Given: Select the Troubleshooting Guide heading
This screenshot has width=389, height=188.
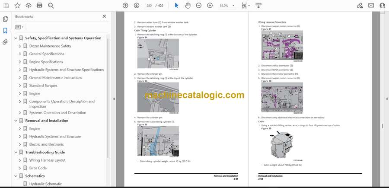Looking at the screenshot, I should [x=45, y=152].
